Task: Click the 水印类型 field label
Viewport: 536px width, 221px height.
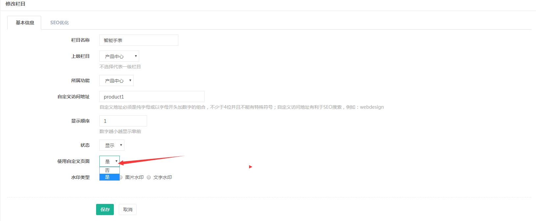Action: pos(80,177)
